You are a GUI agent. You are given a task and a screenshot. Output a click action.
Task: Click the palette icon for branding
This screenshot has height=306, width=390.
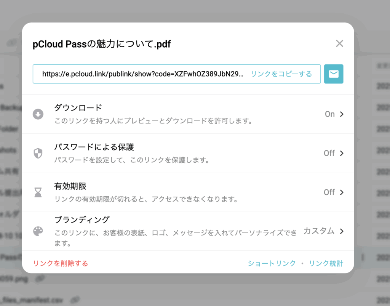(x=38, y=231)
